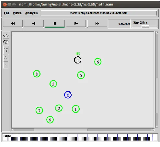160x147 pixels.
Task: Click the circle tool in sidebar
Action: [6, 58]
